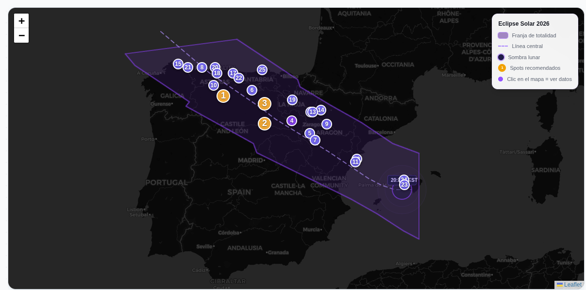Screen dimensions: 586x290
Task: Select marker 9 near Zaragoza
Action: coord(327,124)
